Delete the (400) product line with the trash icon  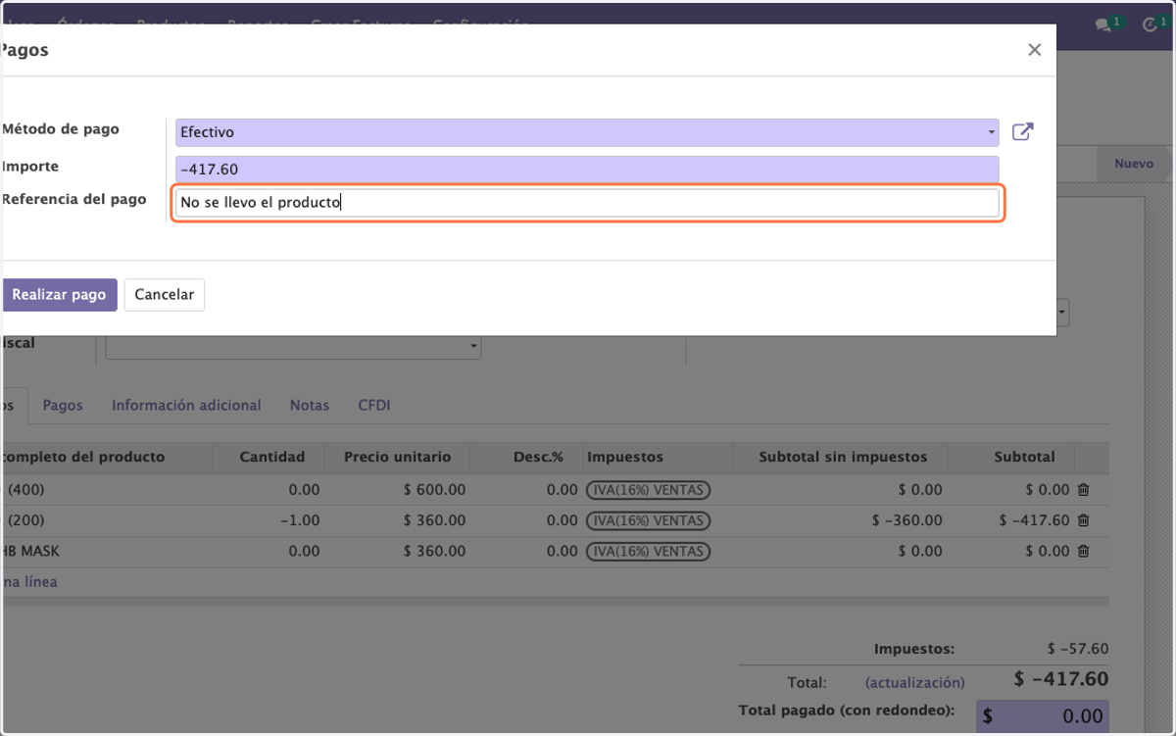[x=1083, y=489]
